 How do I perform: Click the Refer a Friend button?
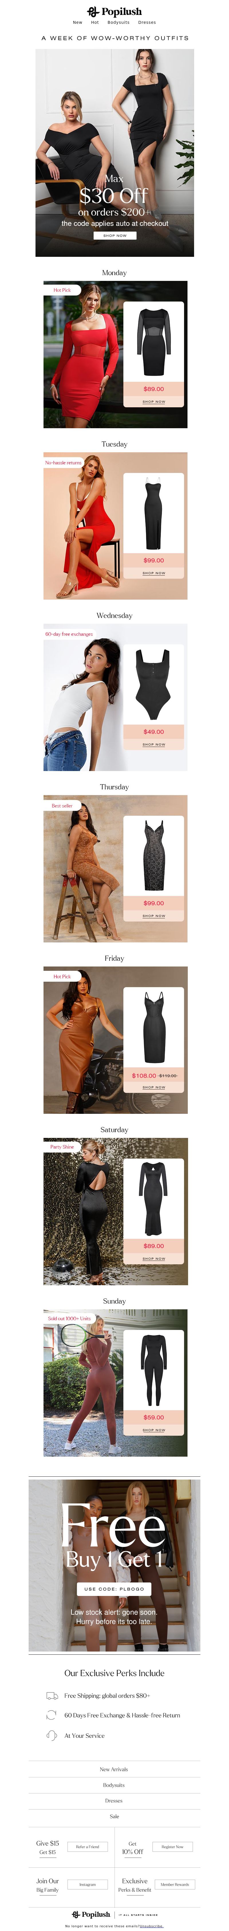88,1846
